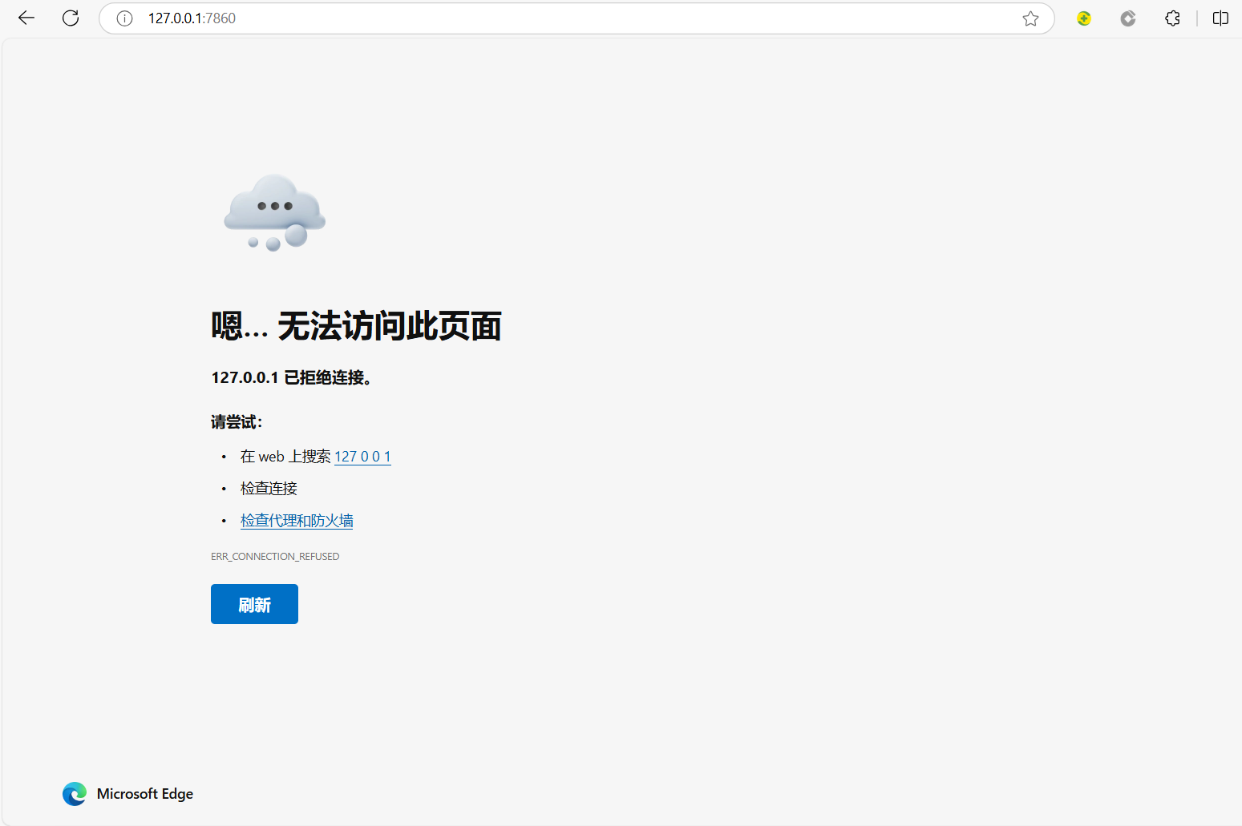
Task: Add this page to favorites with the star
Action: click(1030, 18)
